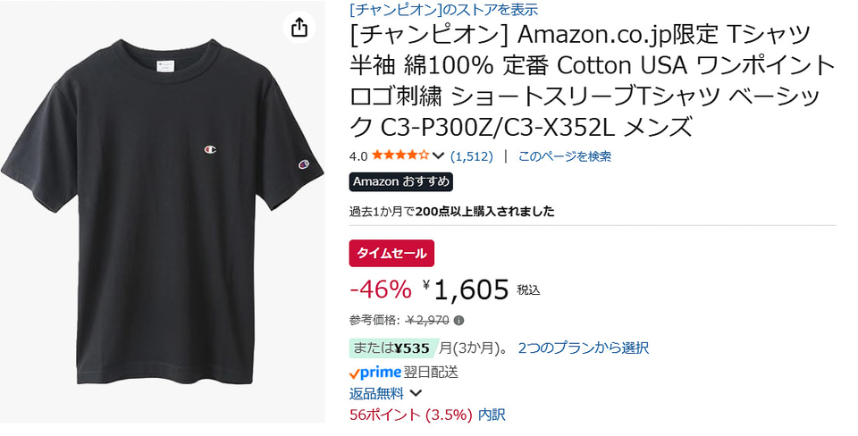Open the 返品無料 returns details
The image size is (858, 436).
coord(376,393)
